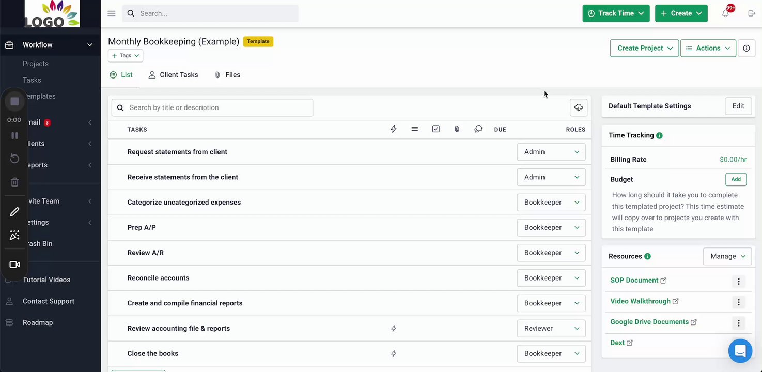Click the logout icon in the top bar

point(752,13)
